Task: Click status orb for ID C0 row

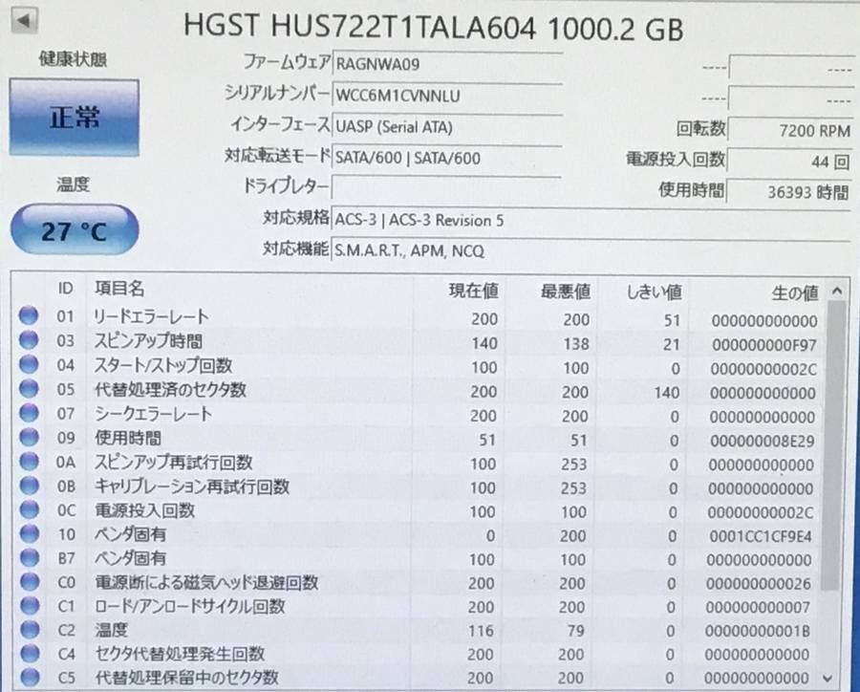Action: (29, 581)
